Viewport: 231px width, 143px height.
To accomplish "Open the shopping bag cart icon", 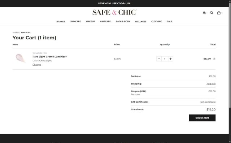I will [x=219, y=13].
